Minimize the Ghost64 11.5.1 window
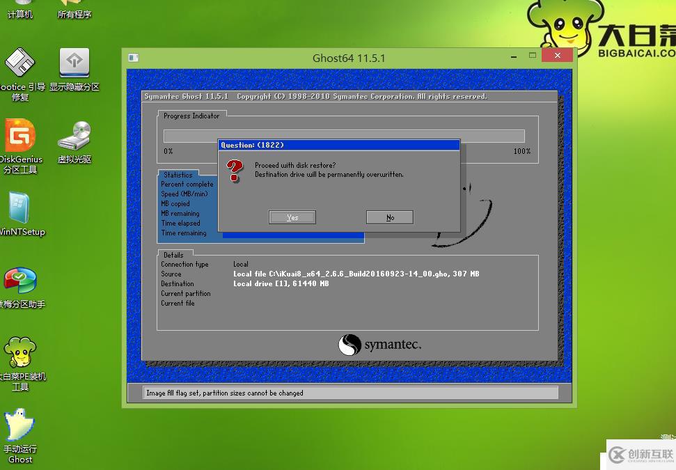 (514, 56)
